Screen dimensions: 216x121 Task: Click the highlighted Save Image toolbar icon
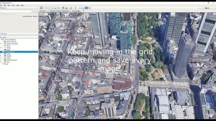[86, 8]
